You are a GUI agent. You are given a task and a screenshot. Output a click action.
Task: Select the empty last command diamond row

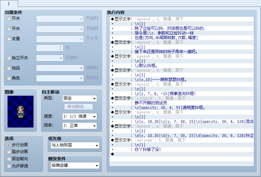(182, 154)
